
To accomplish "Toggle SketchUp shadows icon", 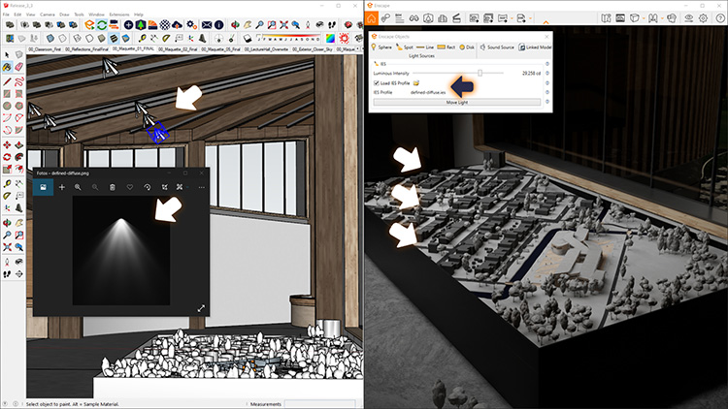I will [x=248, y=39].
